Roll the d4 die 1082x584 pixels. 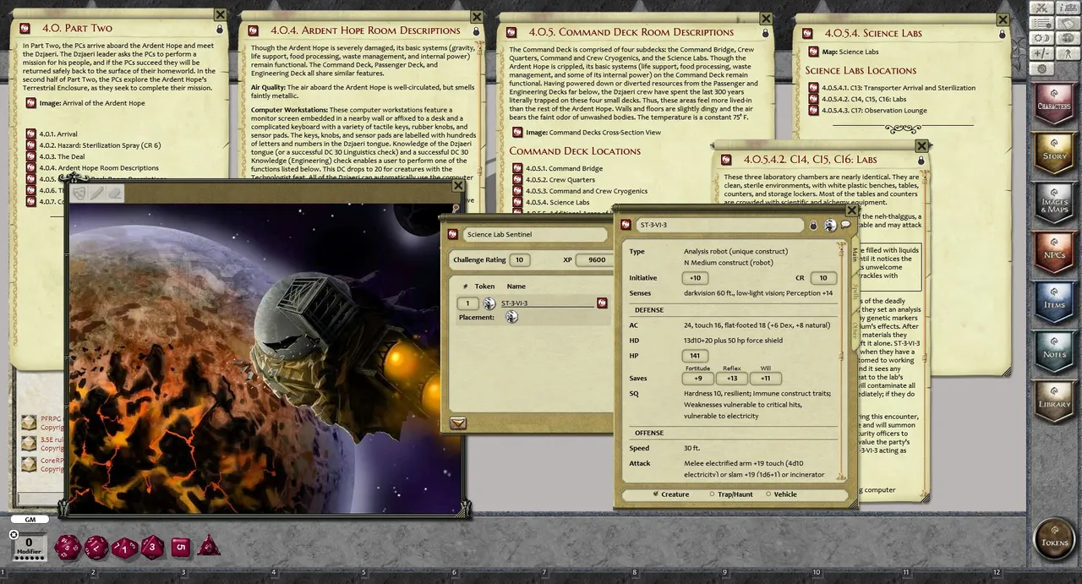(x=208, y=546)
